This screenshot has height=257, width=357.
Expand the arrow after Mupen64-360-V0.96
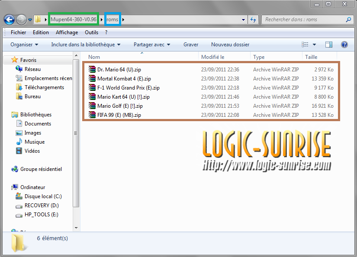pyautogui.click(x=102, y=19)
